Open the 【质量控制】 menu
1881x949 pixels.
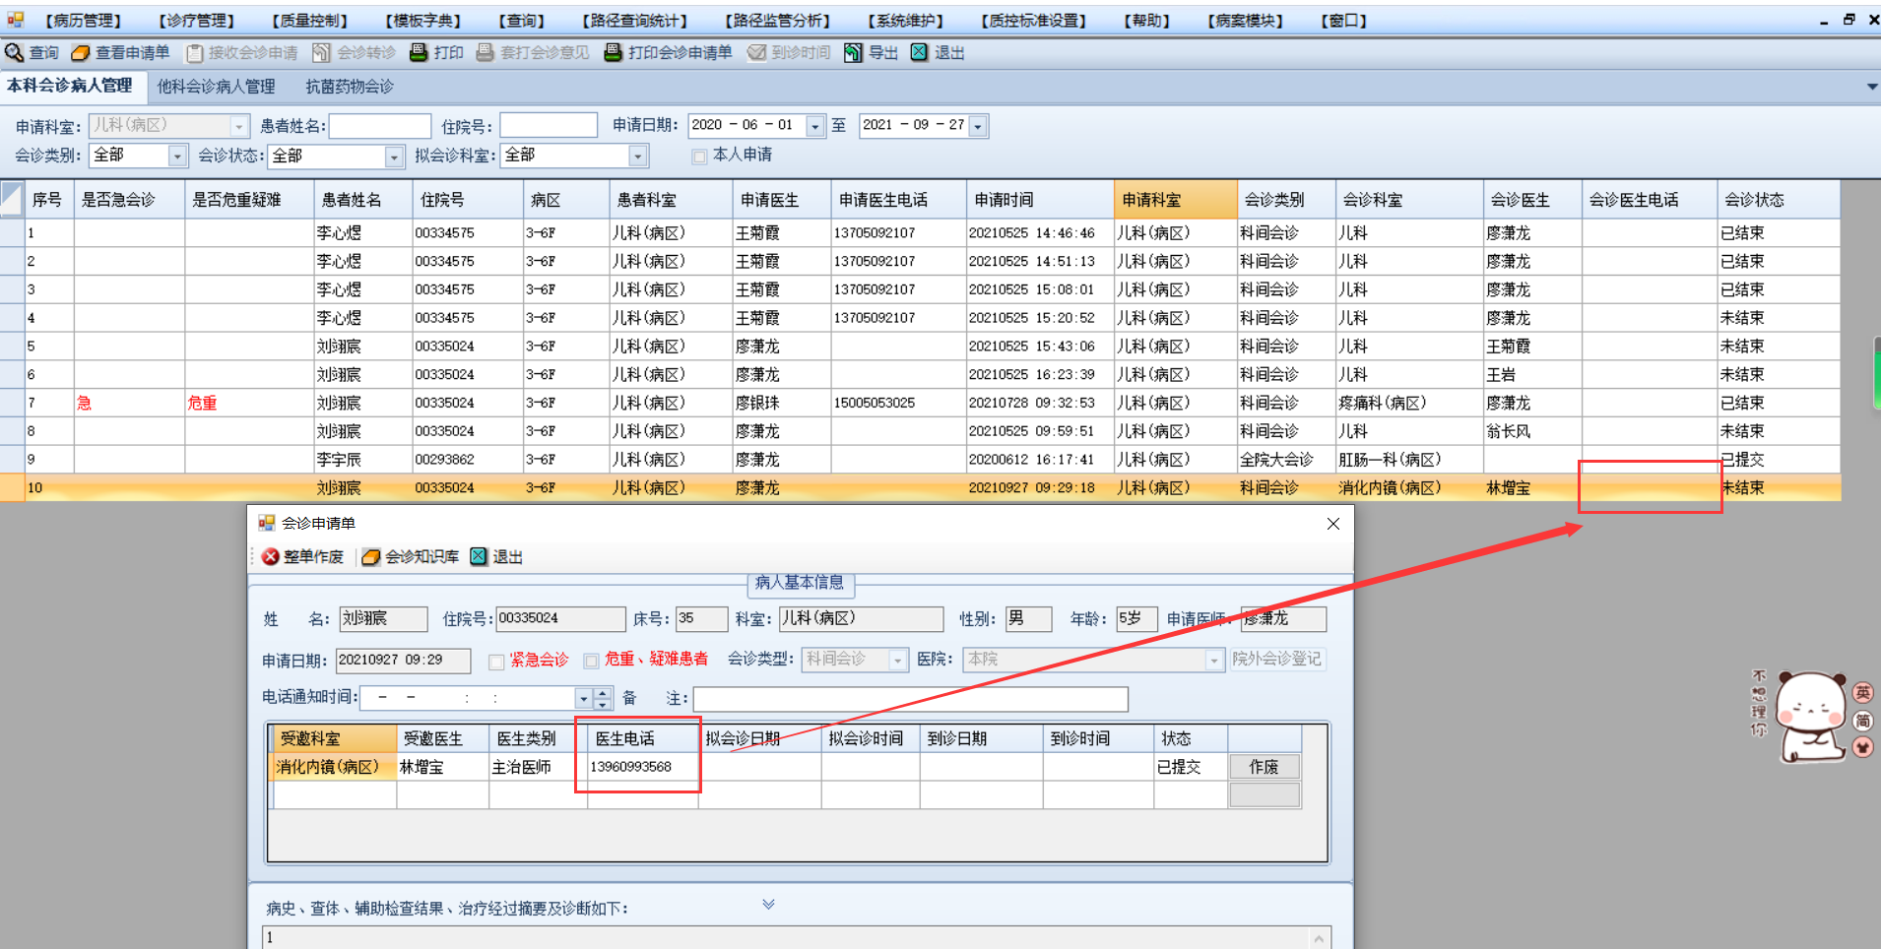pos(309,21)
